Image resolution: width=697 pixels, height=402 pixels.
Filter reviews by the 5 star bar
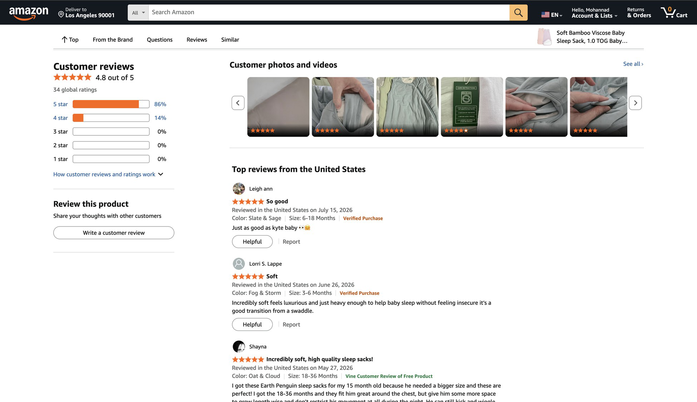pos(111,104)
